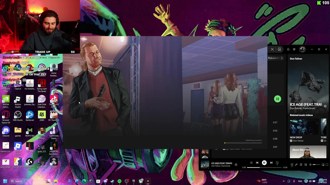Open Discord from taskbar
This screenshot has width=330, height=185.
[x=105, y=181]
